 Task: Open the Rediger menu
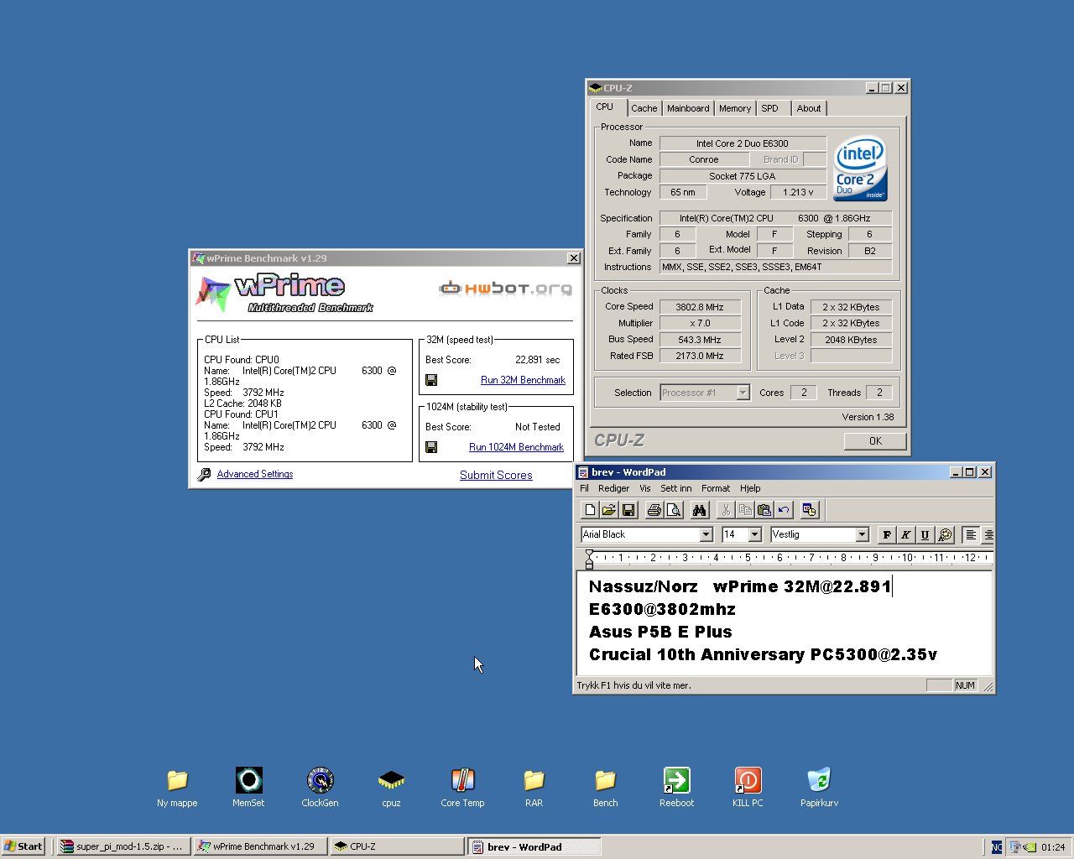tap(613, 488)
